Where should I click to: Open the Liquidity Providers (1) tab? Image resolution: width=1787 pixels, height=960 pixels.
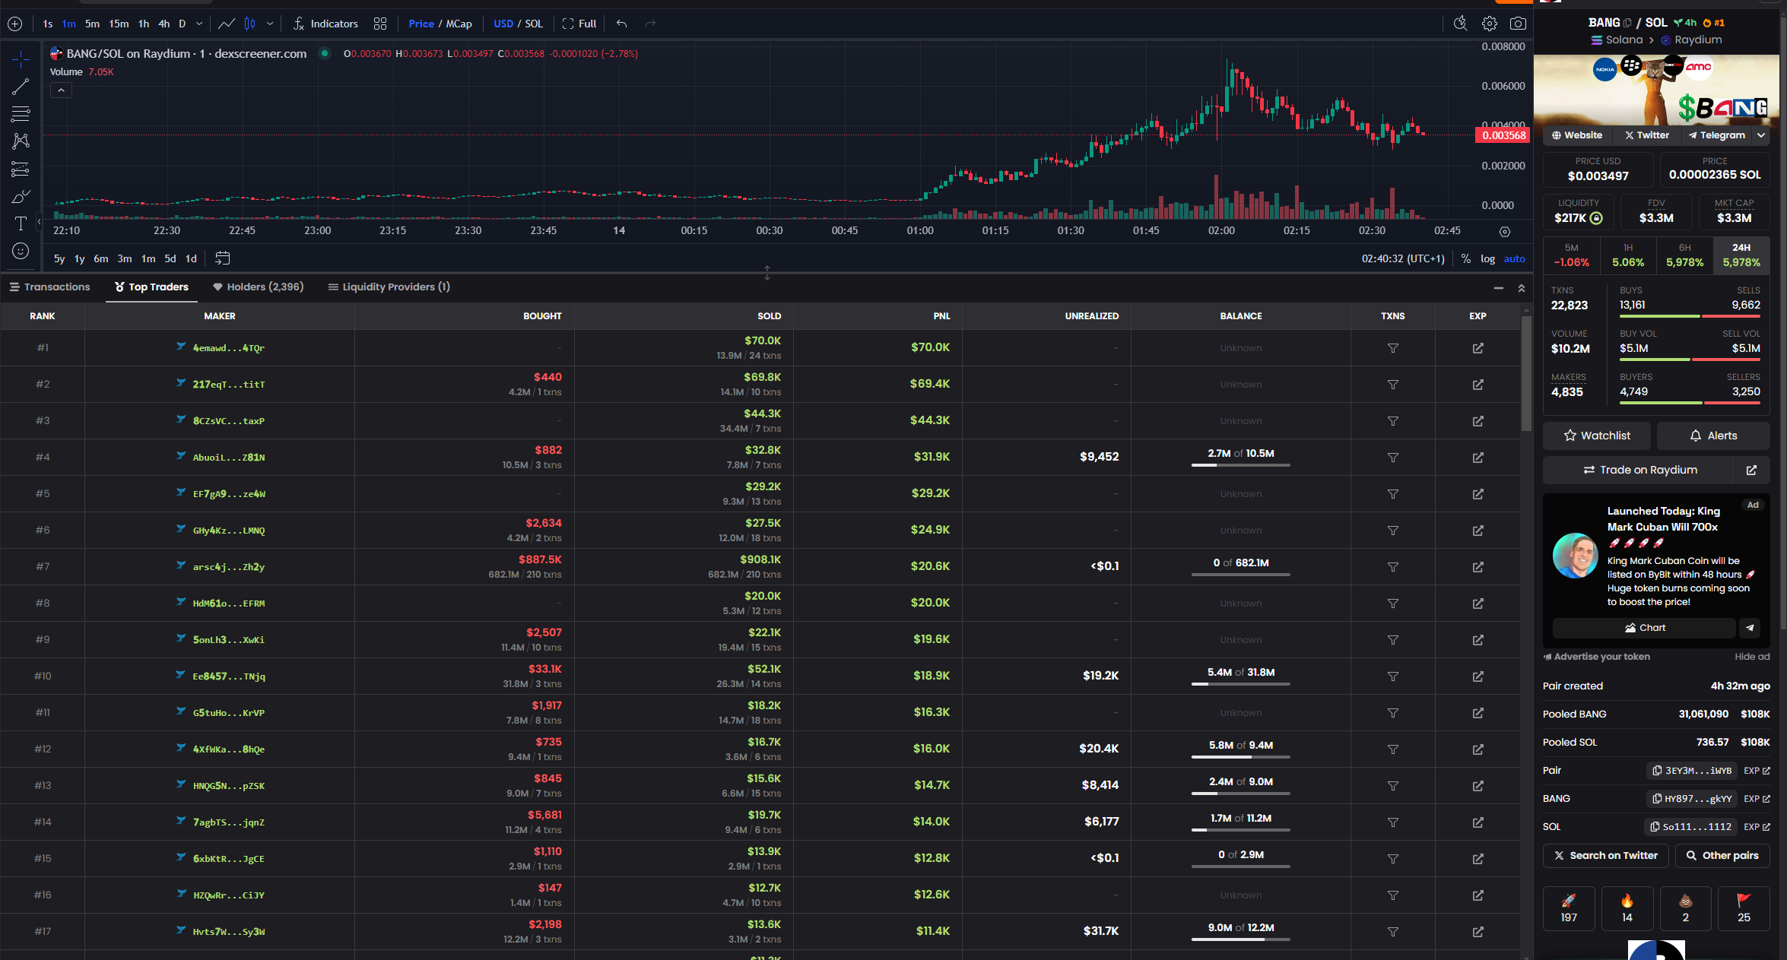[389, 287]
